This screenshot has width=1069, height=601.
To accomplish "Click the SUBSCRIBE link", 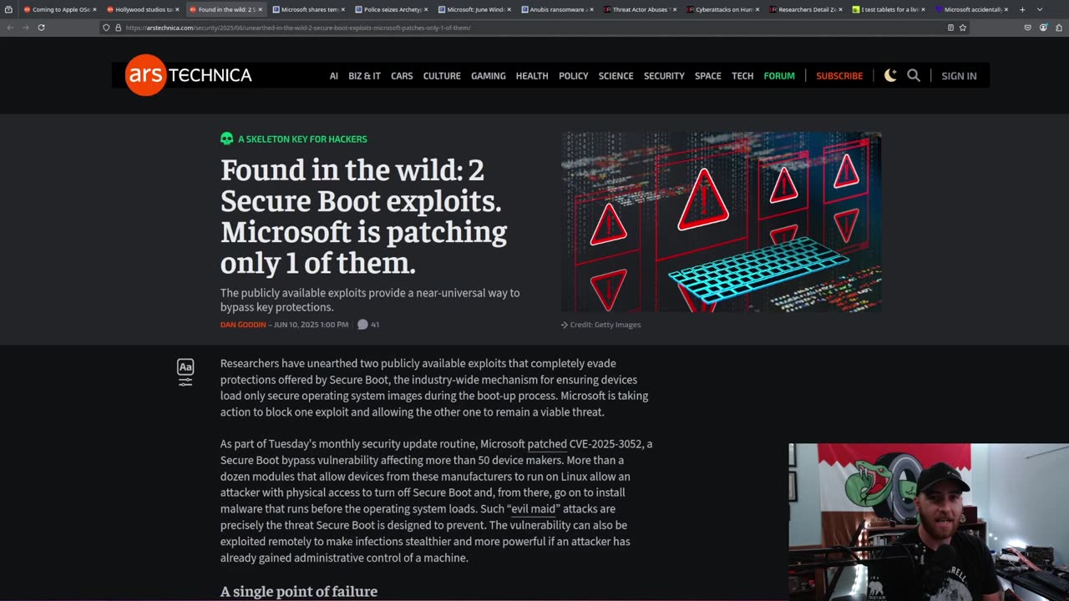I will tap(839, 76).
